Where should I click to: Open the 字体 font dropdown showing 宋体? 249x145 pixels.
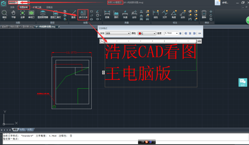[x=117, y=33]
